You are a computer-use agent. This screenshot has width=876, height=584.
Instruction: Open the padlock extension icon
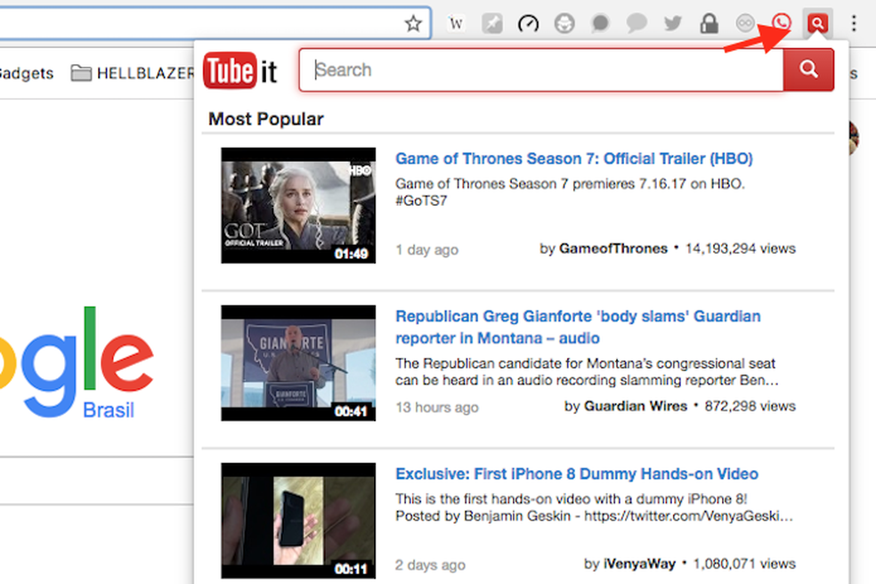tap(709, 24)
